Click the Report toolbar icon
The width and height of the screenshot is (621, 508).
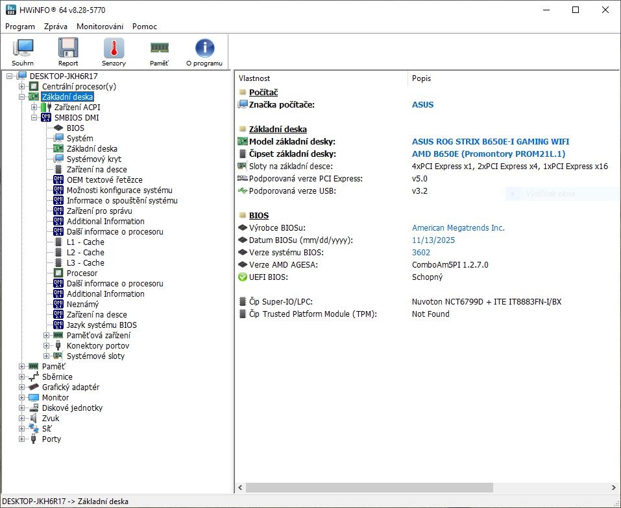coord(68,51)
